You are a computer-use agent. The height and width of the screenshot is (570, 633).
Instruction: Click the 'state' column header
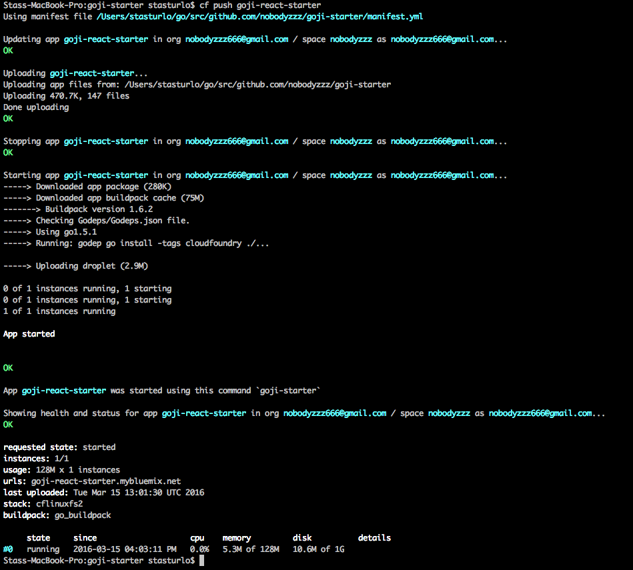point(38,538)
